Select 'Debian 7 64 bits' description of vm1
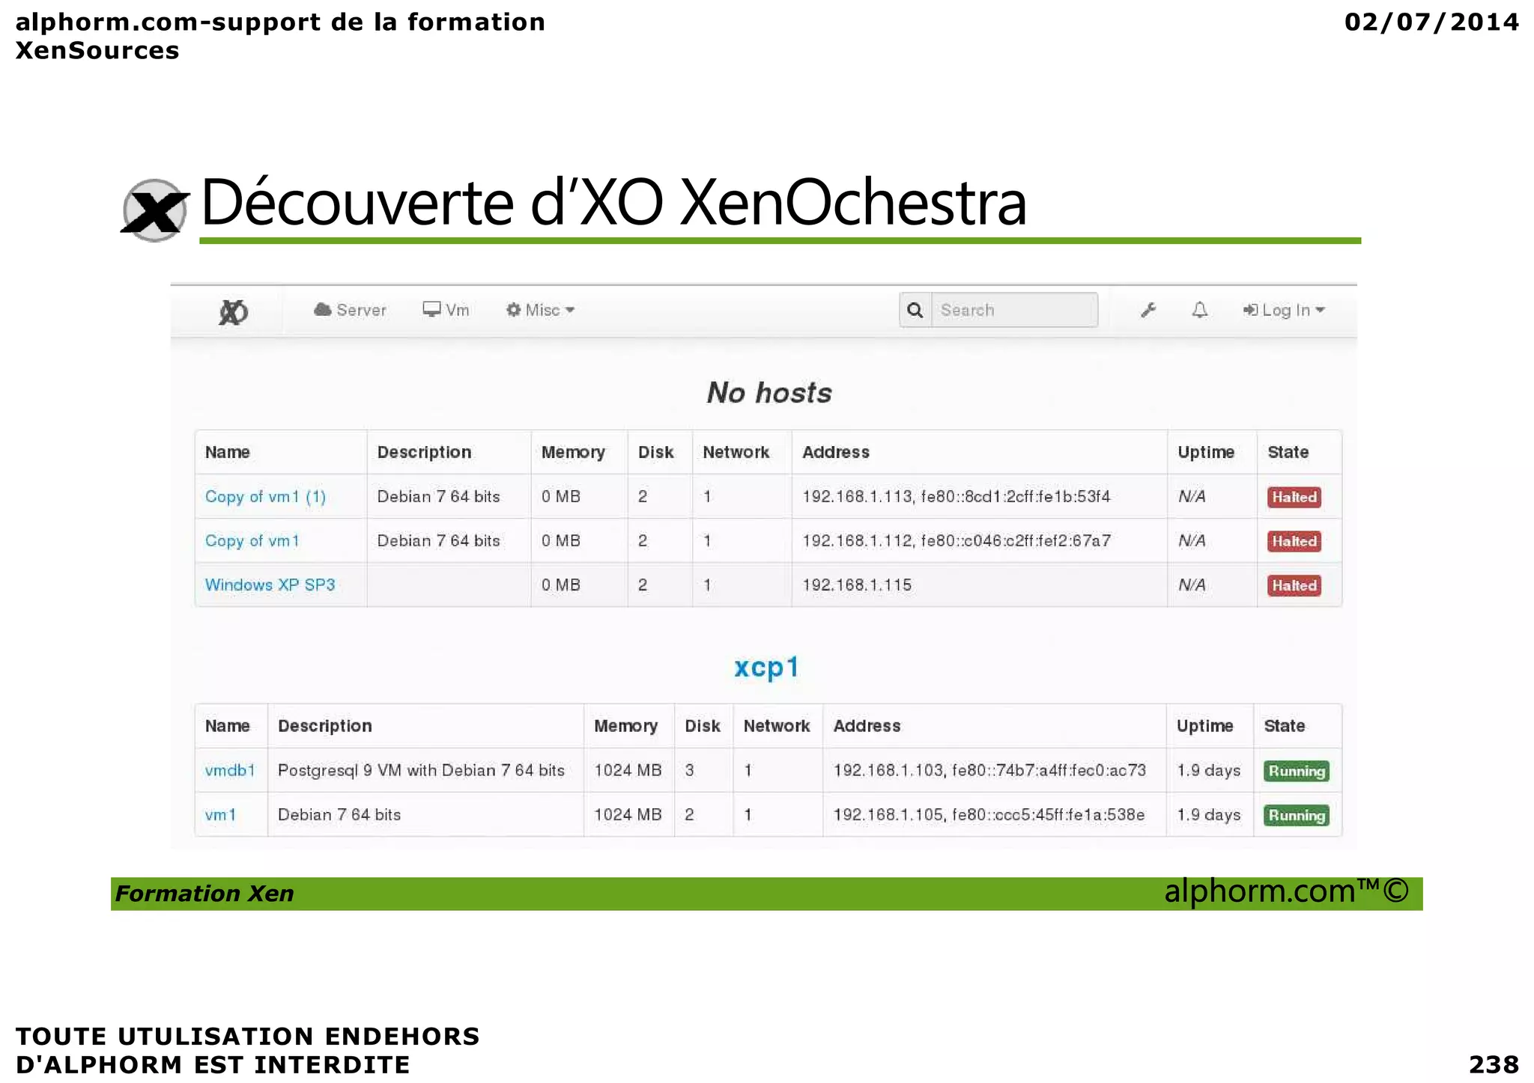Viewport: 1534px width, 1083px height. click(339, 815)
